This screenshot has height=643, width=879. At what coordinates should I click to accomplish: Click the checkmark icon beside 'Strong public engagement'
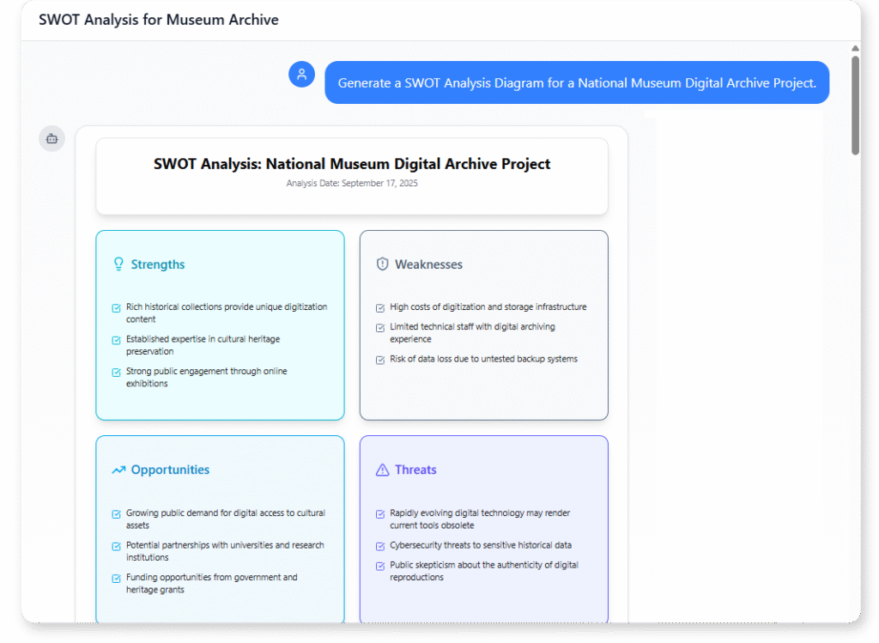click(x=116, y=373)
